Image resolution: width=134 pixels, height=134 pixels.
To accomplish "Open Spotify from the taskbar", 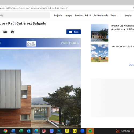I will 90,131.
